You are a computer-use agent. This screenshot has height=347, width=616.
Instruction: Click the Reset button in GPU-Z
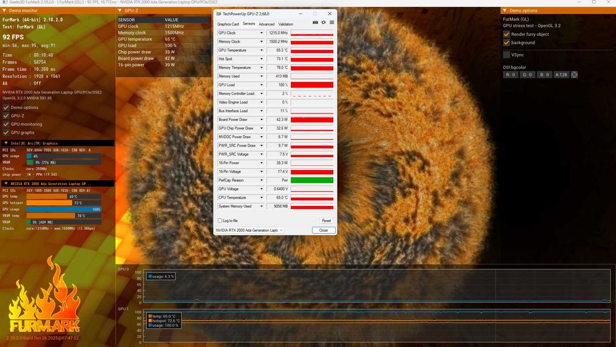tap(326, 221)
